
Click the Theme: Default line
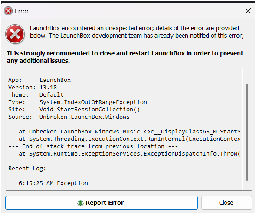pos(36,95)
